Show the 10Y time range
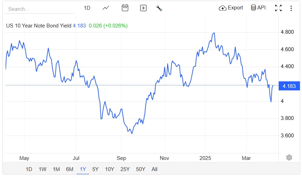 click(109, 169)
